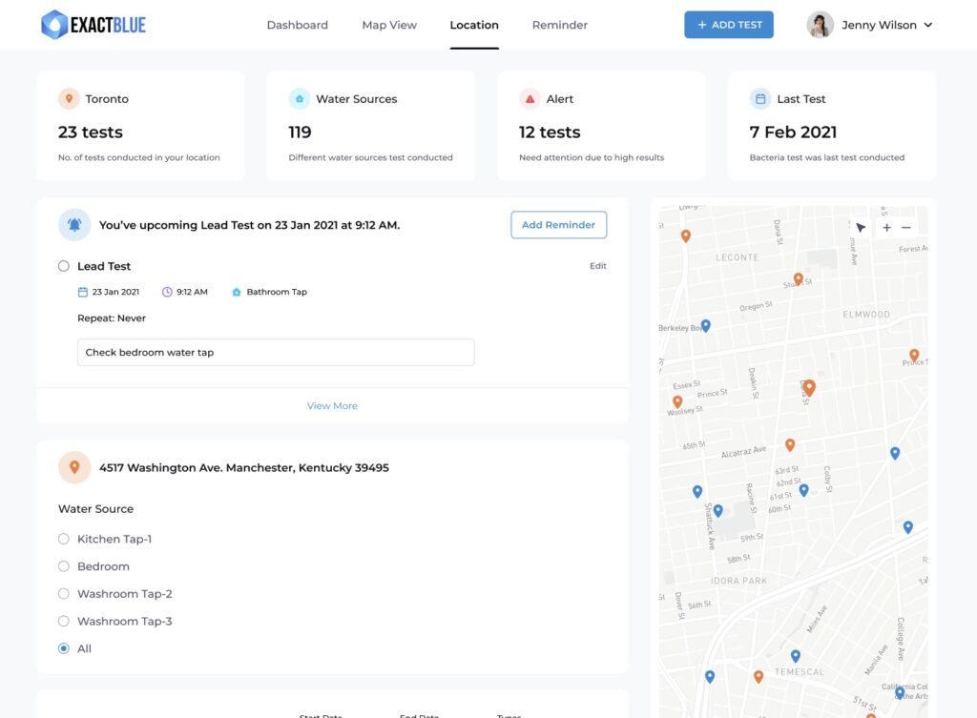Click the Check bedroom water tap field

coord(276,353)
